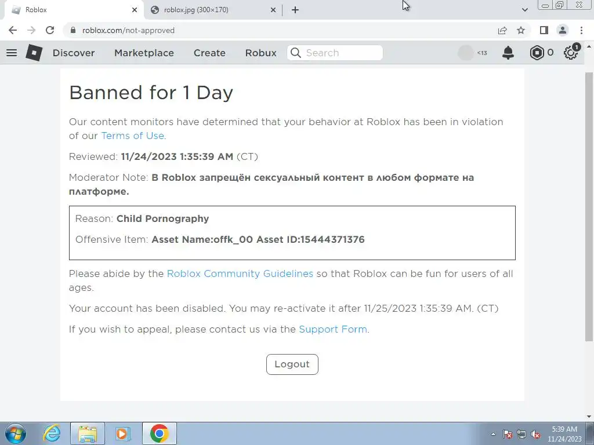Click the 'Child Pornography' reason text
This screenshot has height=445, width=594.
coord(163,218)
